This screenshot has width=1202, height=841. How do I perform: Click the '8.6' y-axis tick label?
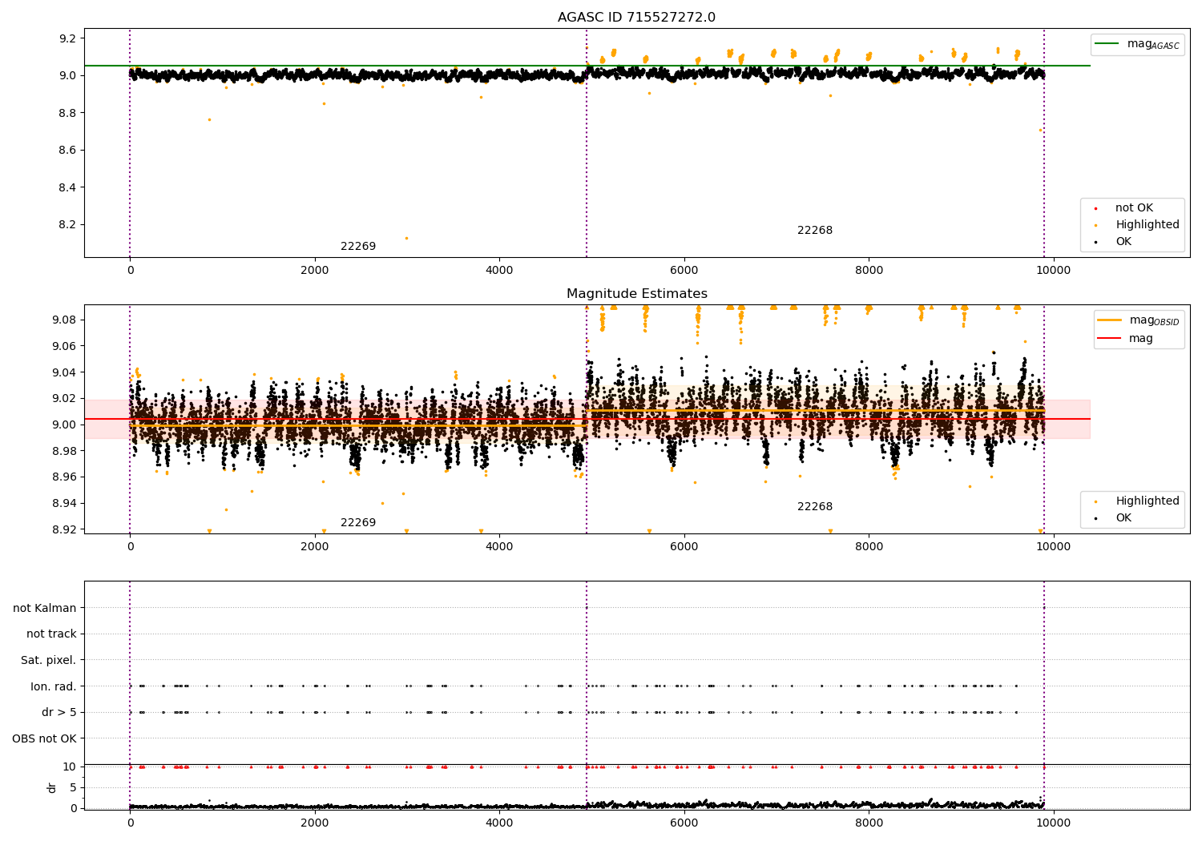67,151
